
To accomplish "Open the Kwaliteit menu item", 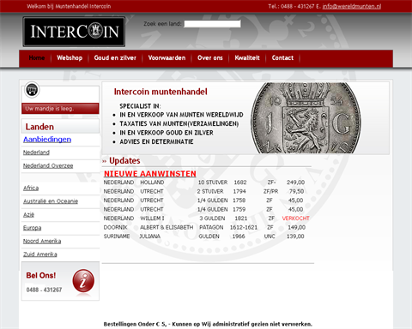I will point(247,58).
